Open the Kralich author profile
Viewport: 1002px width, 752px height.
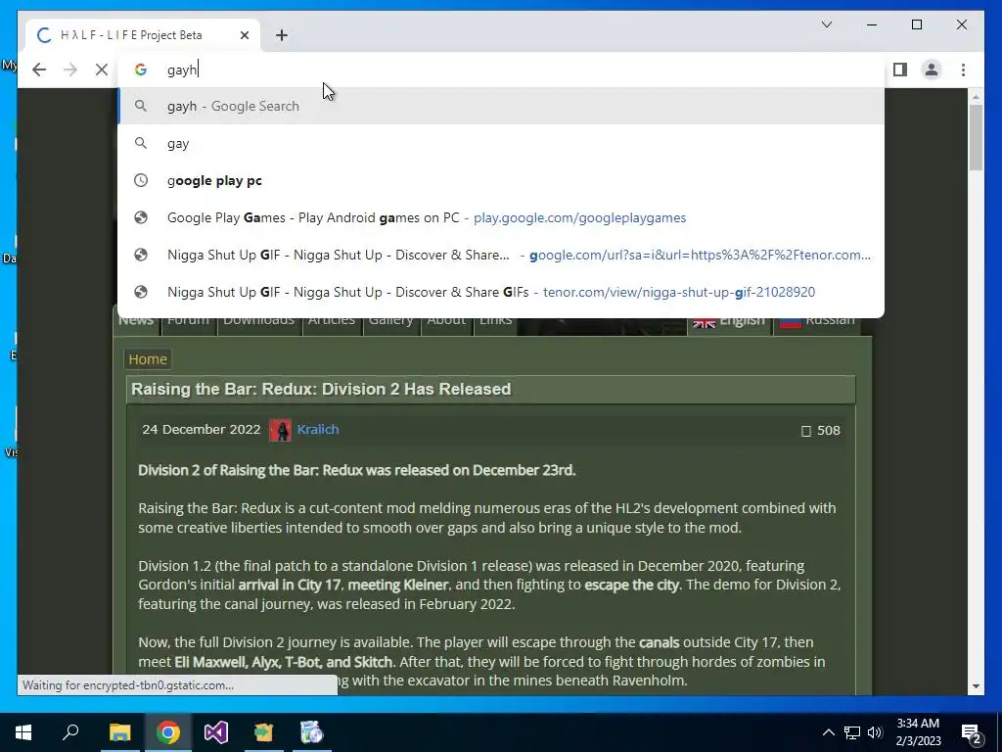(318, 429)
